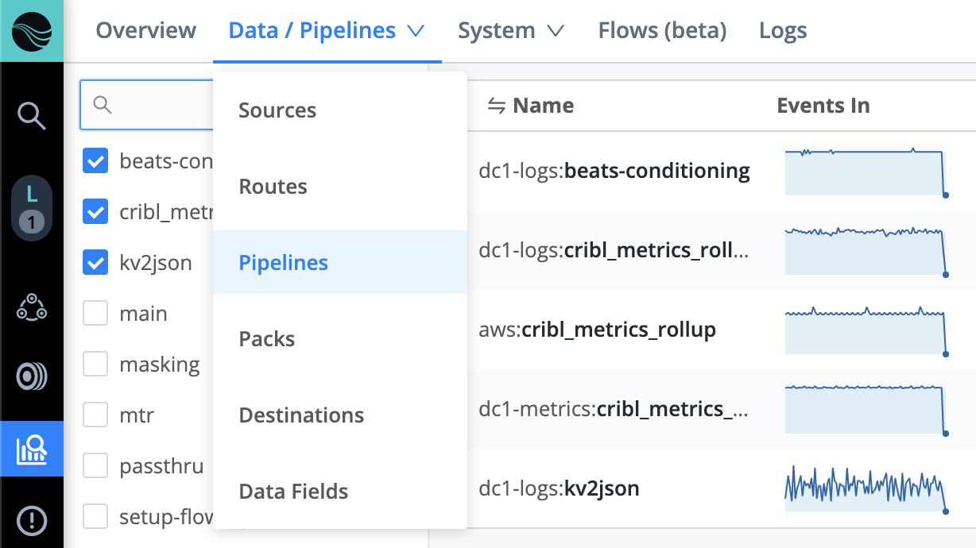976x548 pixels.
Task: Click the pipeline search input field
Action: point(151,104)
